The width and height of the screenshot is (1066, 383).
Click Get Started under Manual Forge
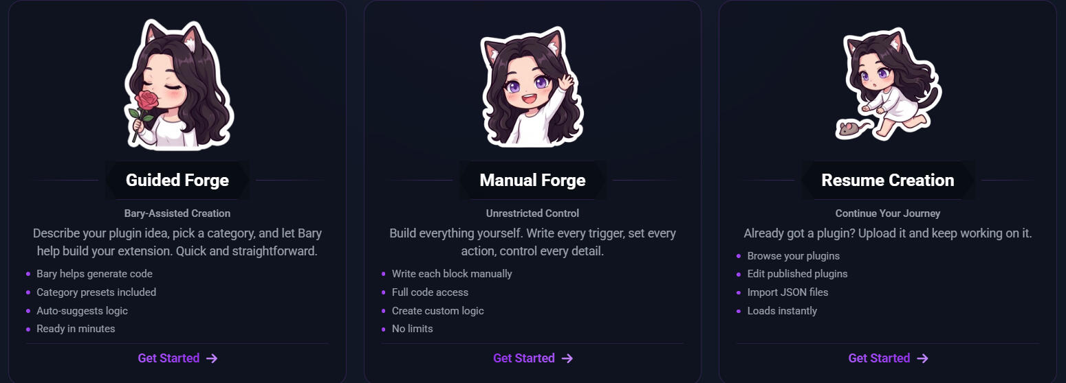524,358
